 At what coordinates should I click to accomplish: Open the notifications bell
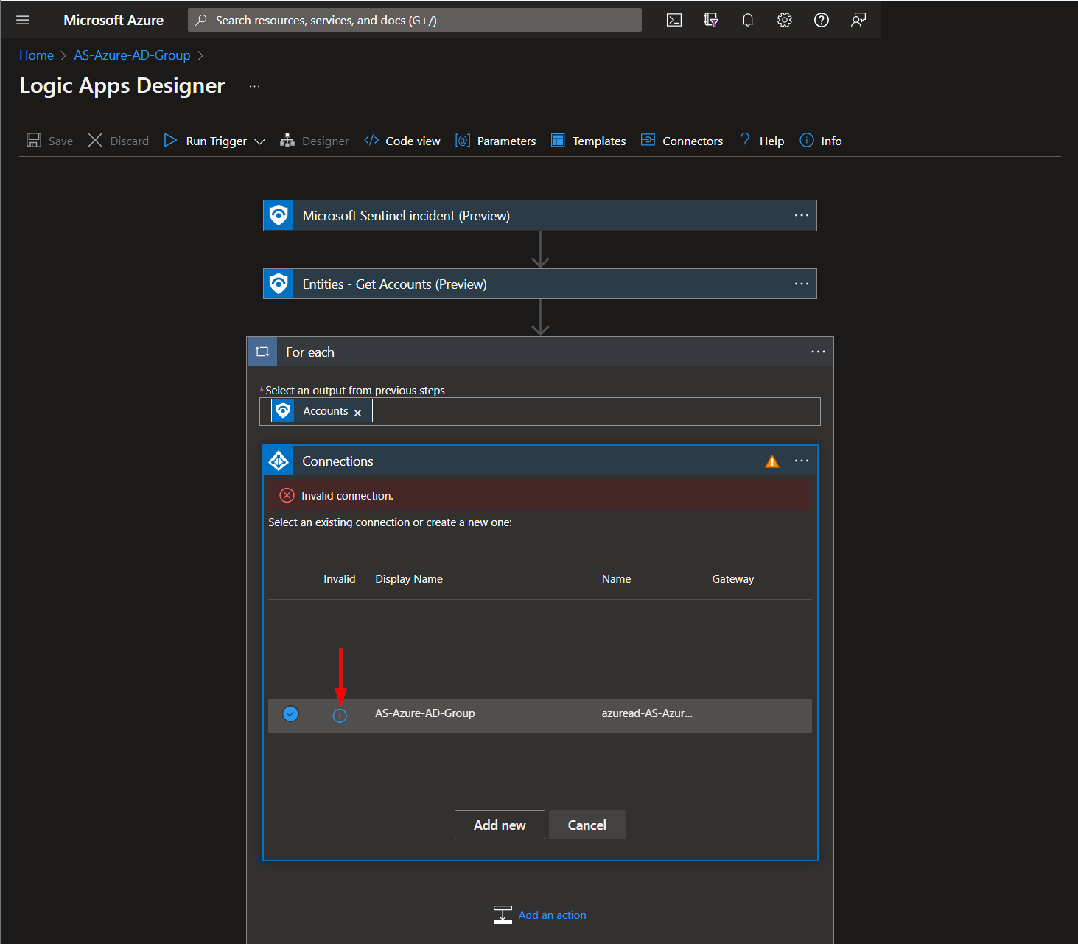(747, 20)
